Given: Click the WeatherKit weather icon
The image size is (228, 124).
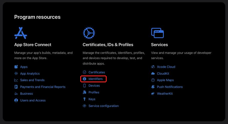Looking at the screenshot, I should [x=153, y=94].
